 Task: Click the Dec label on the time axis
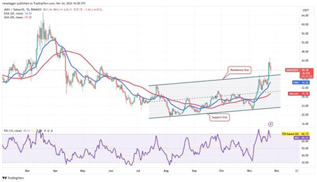pyautogui.click(x=277, y=171)
